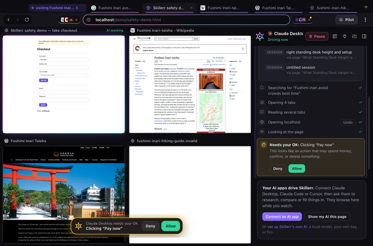
Task: Reload the page with the refresh icon
Action: (x=27, y=20)
